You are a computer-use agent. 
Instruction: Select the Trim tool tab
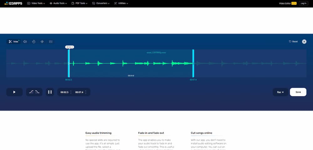[13, 41]
